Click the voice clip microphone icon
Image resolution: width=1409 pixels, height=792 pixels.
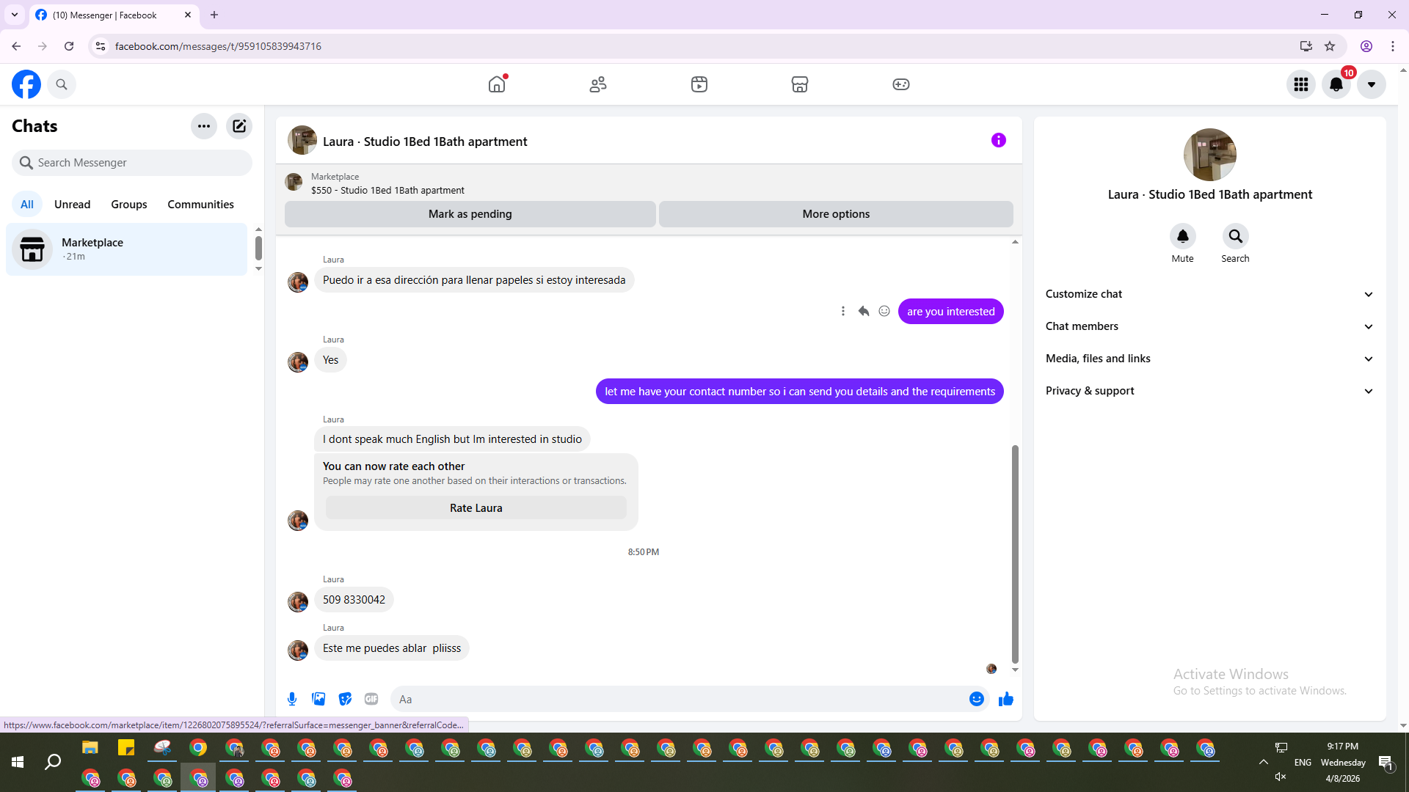click(292, 699)
